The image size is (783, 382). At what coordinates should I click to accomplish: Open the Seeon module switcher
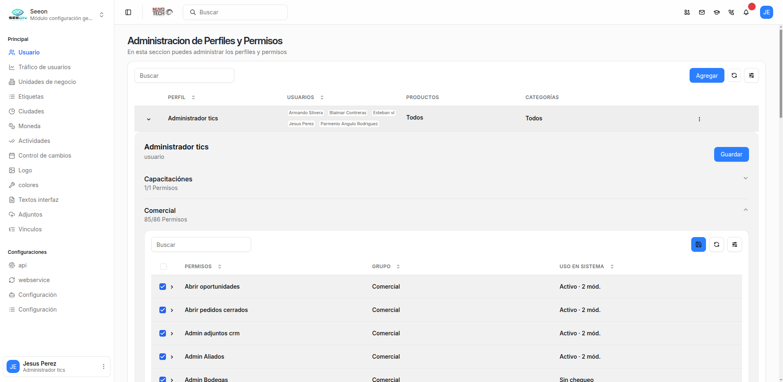(102, 15)
